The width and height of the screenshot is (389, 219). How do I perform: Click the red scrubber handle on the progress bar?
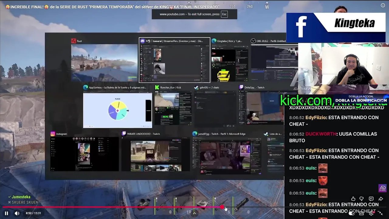tap(222, 207)
